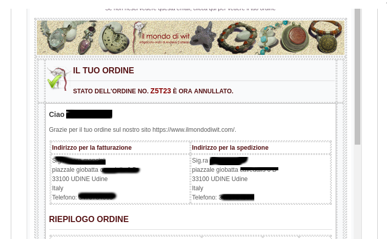This screenshot has width=387, height=239.
Task: Click the RIEPILOGO ORDINE heading
Action: tap(89, 219)
